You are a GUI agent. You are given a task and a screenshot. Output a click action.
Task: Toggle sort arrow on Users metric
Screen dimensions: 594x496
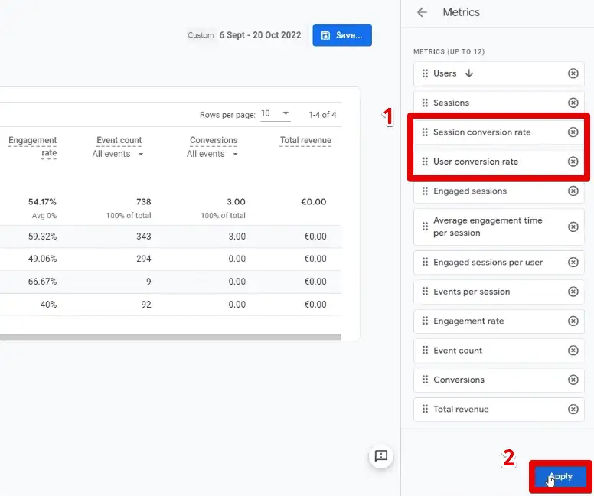469,73
